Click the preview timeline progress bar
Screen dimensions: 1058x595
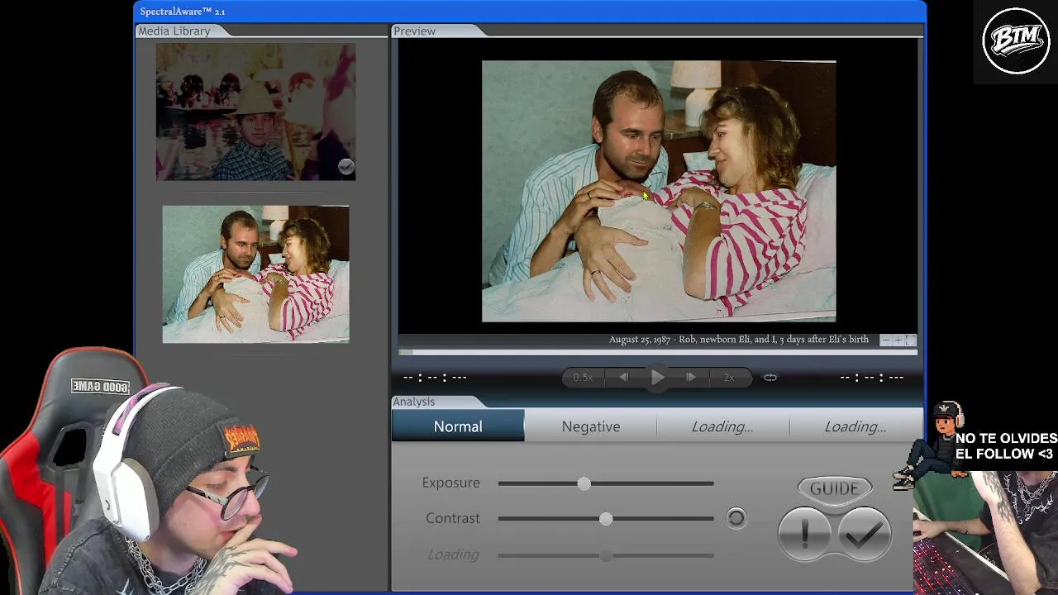[657, 353]
